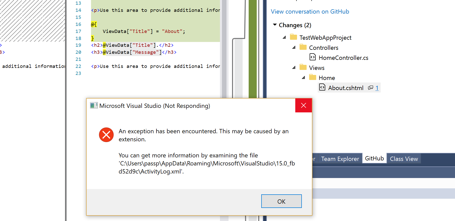Switch to the Class View tab
455x221 pixels.
coord(404,159)
